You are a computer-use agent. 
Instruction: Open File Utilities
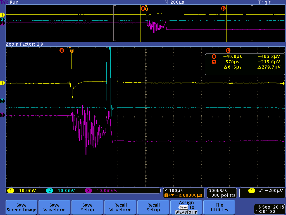tap(219, 207)
